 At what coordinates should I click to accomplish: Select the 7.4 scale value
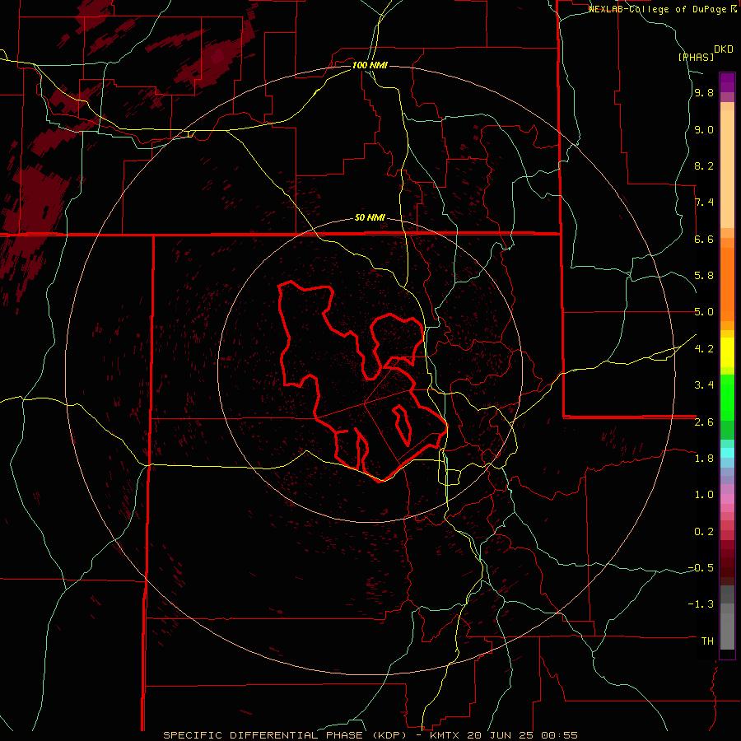pos(704,203)
